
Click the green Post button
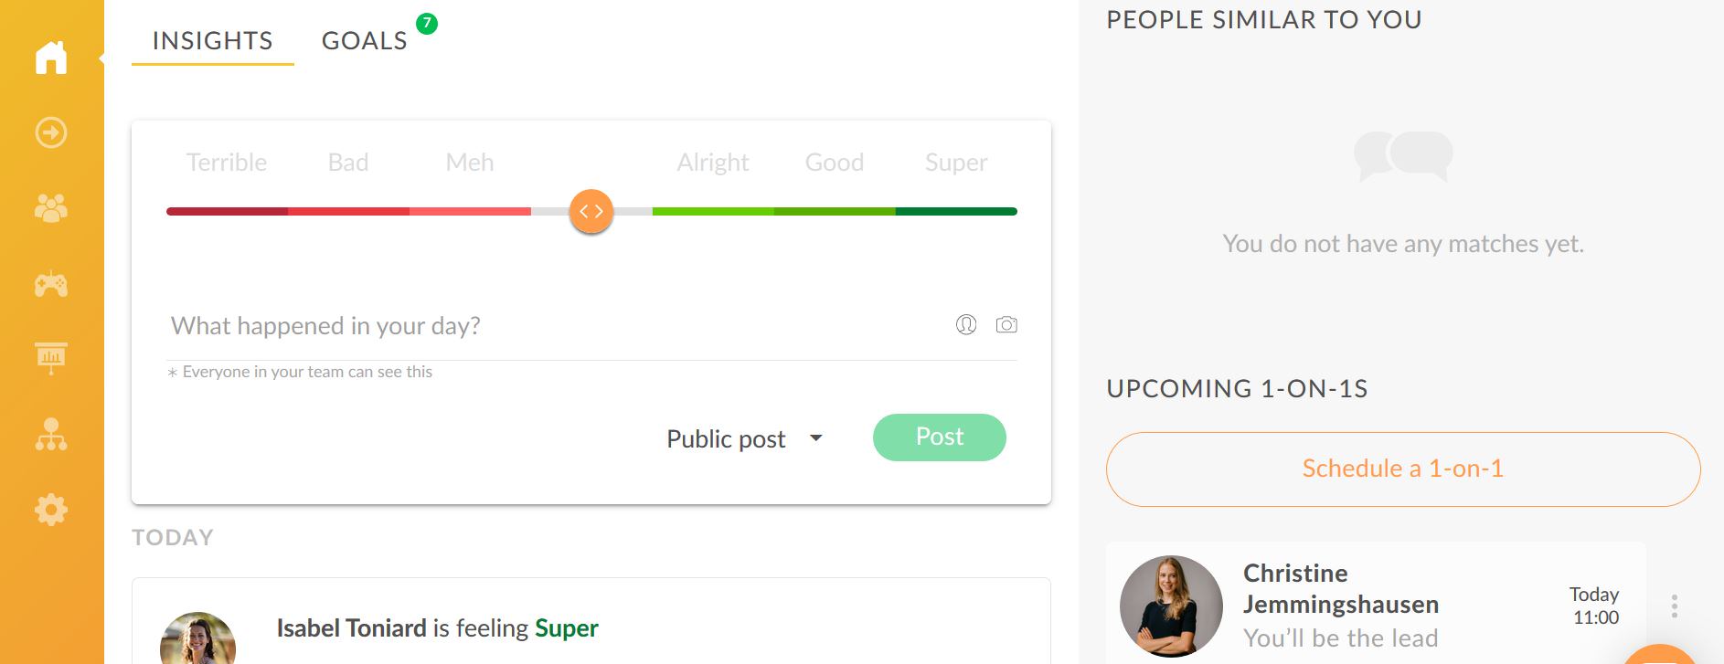(x=940, y=437)
